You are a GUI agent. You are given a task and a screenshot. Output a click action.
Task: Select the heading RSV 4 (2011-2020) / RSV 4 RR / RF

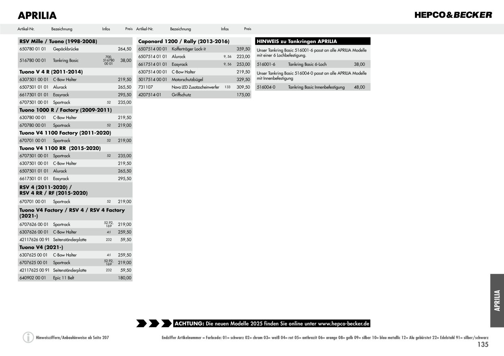(53, 190)
